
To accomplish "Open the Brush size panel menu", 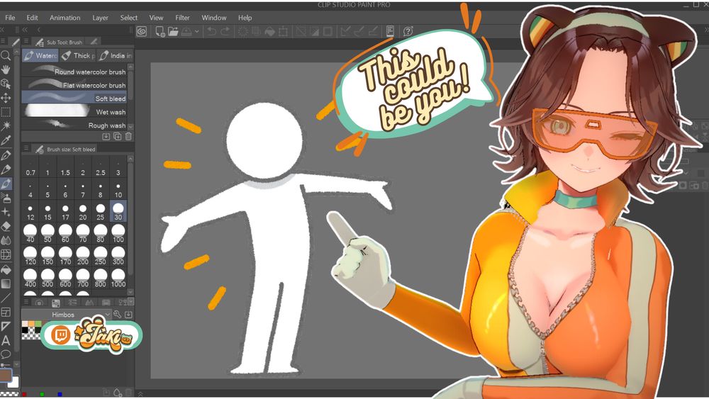I will click(x=26, y=149).
